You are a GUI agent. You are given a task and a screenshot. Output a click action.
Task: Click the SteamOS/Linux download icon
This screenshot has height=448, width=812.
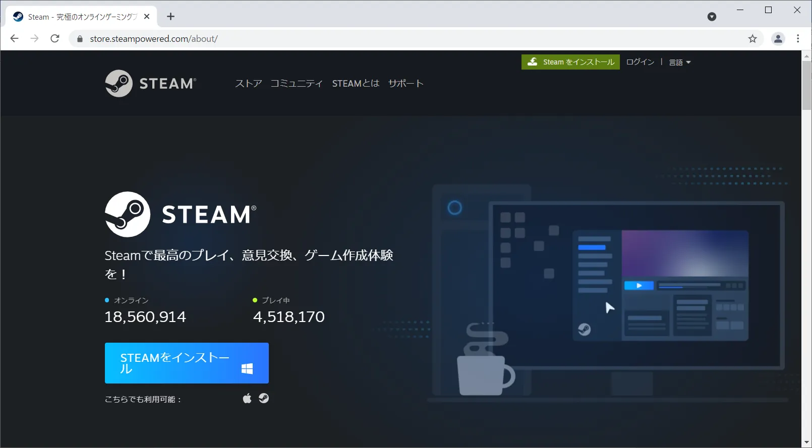pyautogui.click(x=264, y=398)
